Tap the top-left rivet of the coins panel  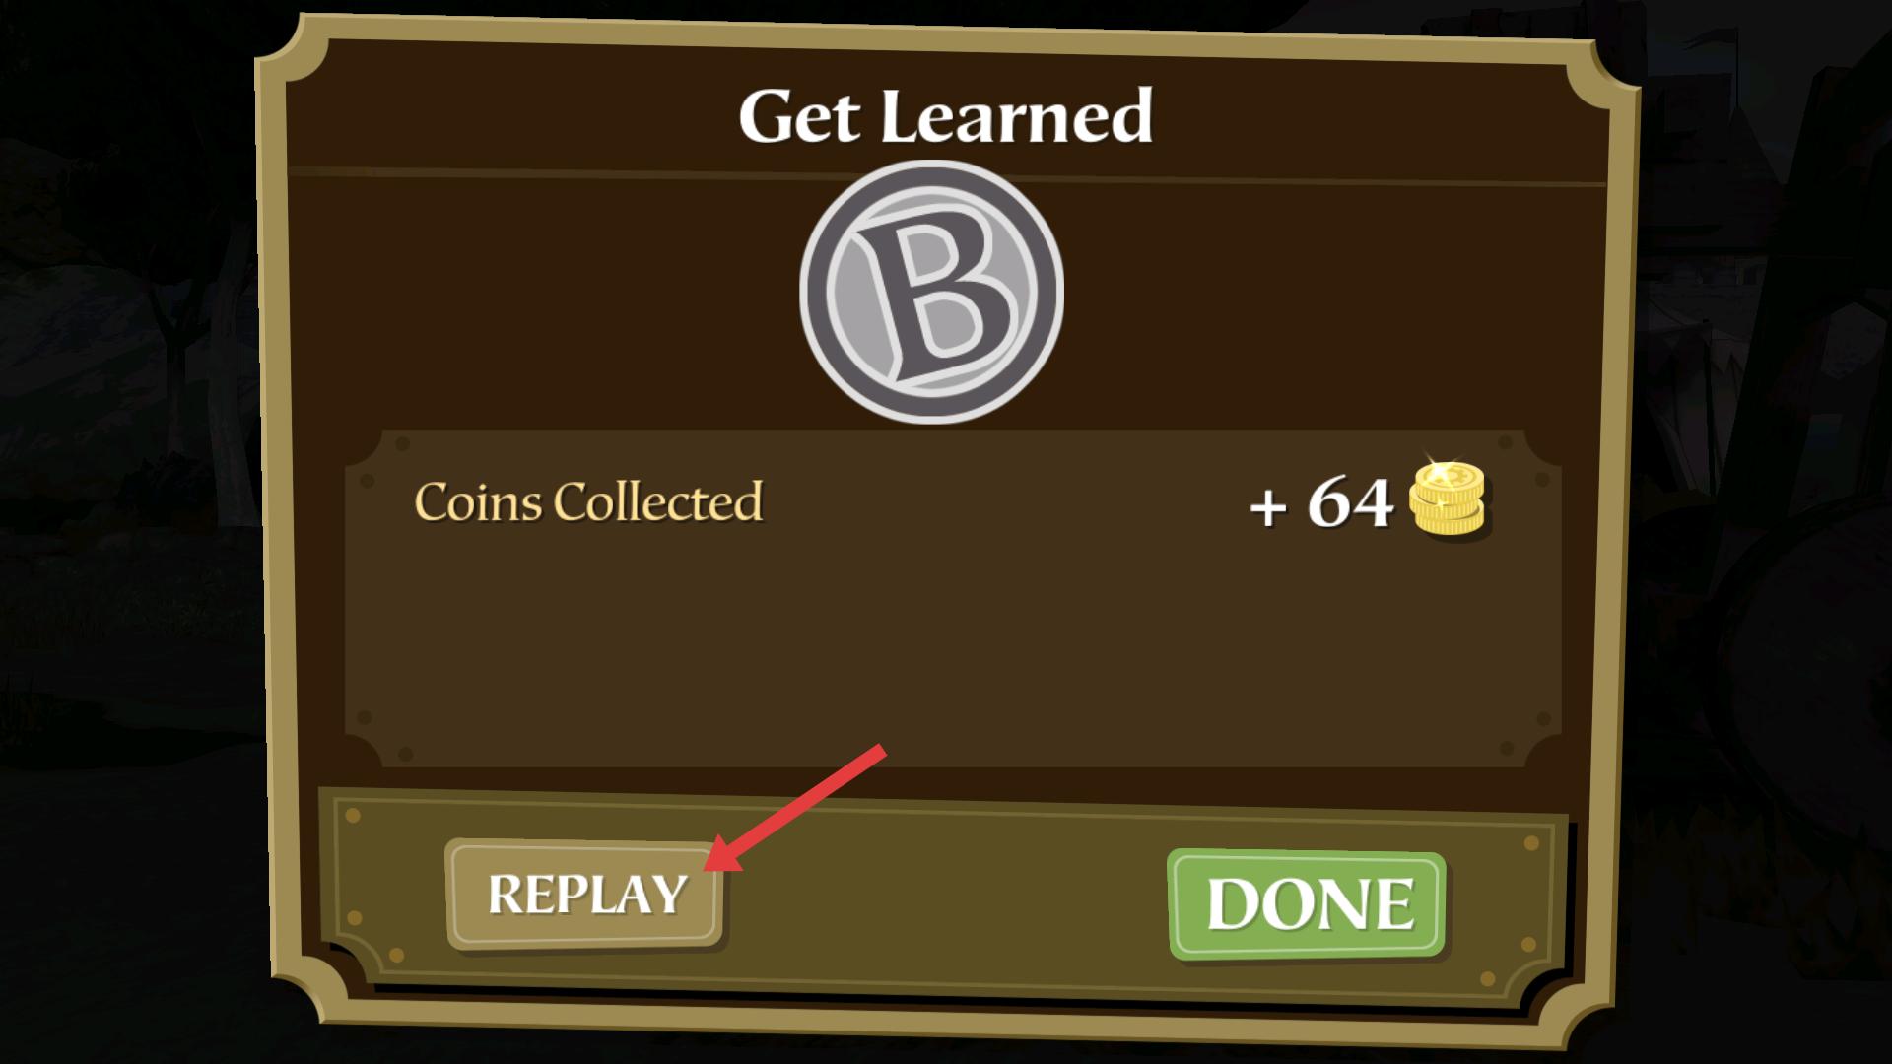pos(402,445)
